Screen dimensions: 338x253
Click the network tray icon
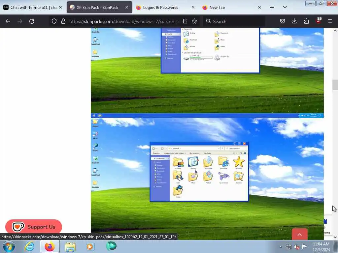click(288, 247)
